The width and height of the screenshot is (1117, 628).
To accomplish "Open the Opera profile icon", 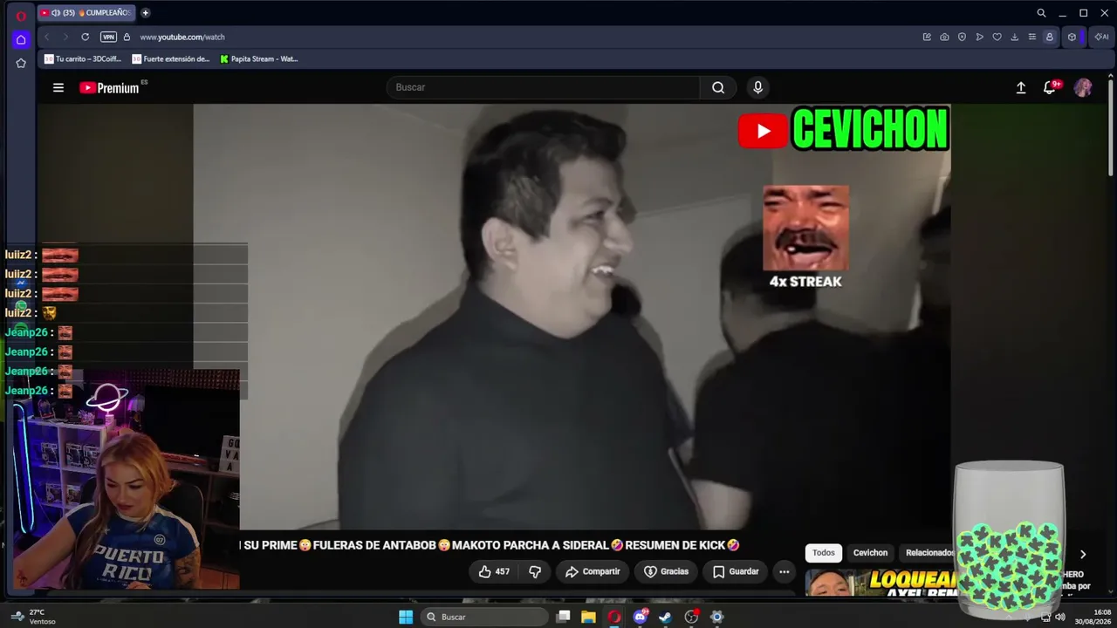I will [x=1050, y=37].
